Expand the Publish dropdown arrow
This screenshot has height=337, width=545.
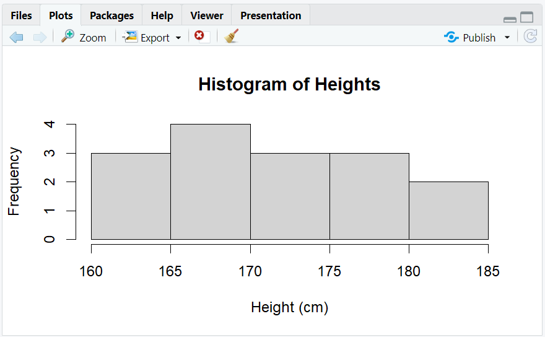507,37
